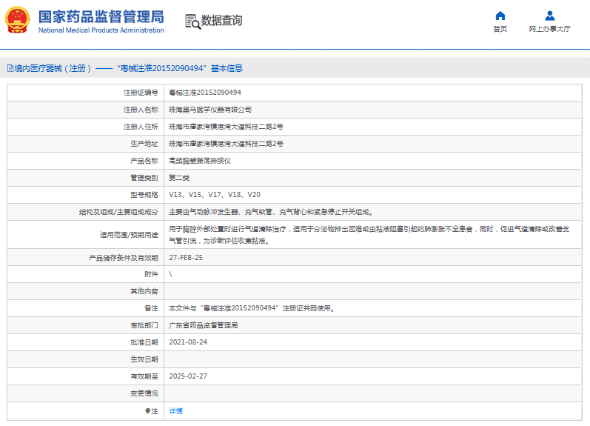The image size is (590, 426).
Task: Click the document icon before 境内医疗器械
Action: pos(10,68)
